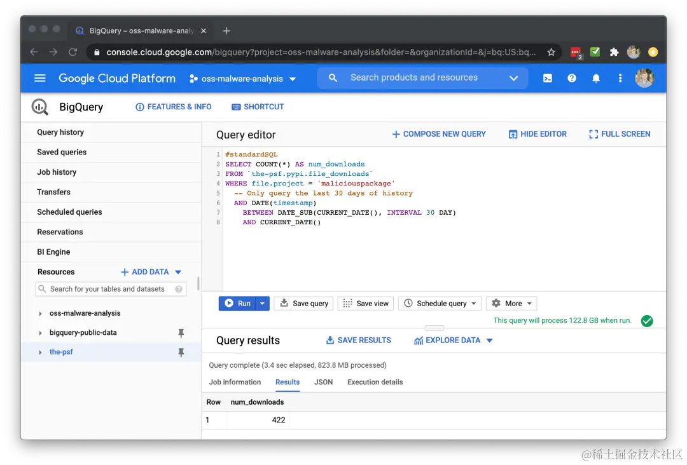
Task: Open the Schedule query dropdown
Action: 440,304
